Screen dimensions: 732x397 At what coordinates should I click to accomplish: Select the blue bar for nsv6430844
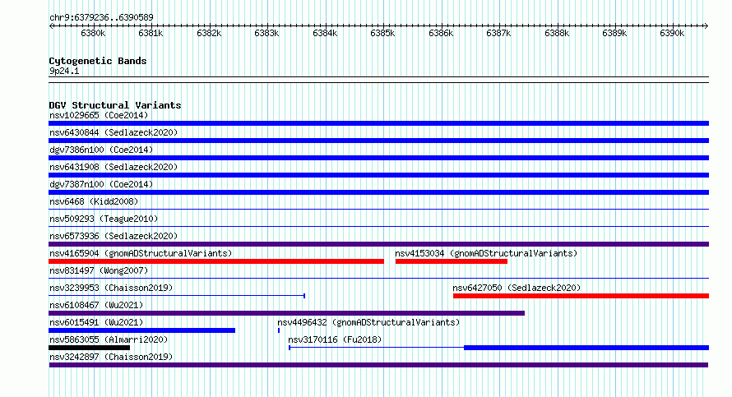(x=378, y=141)
